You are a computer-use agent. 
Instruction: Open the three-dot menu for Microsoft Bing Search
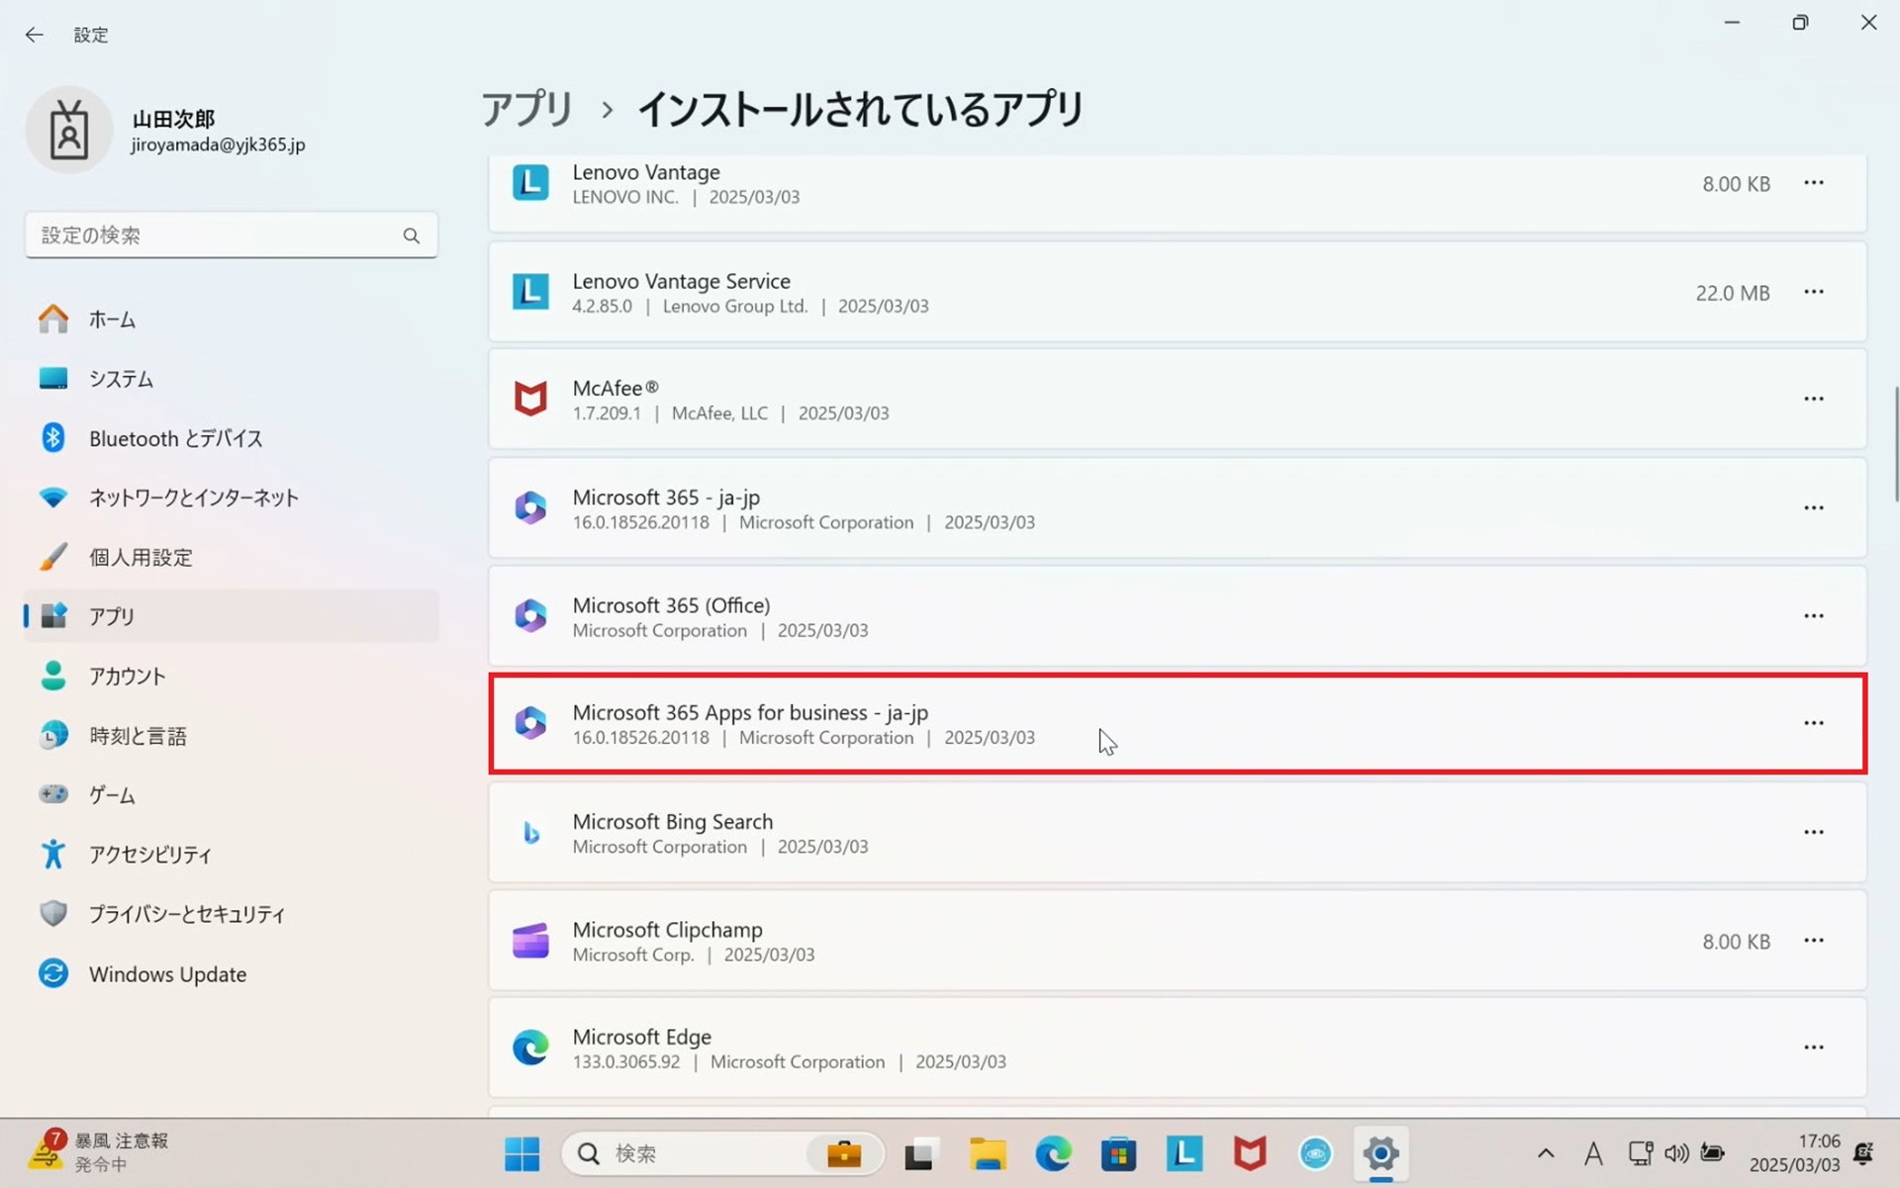(x=1813, y=832)
